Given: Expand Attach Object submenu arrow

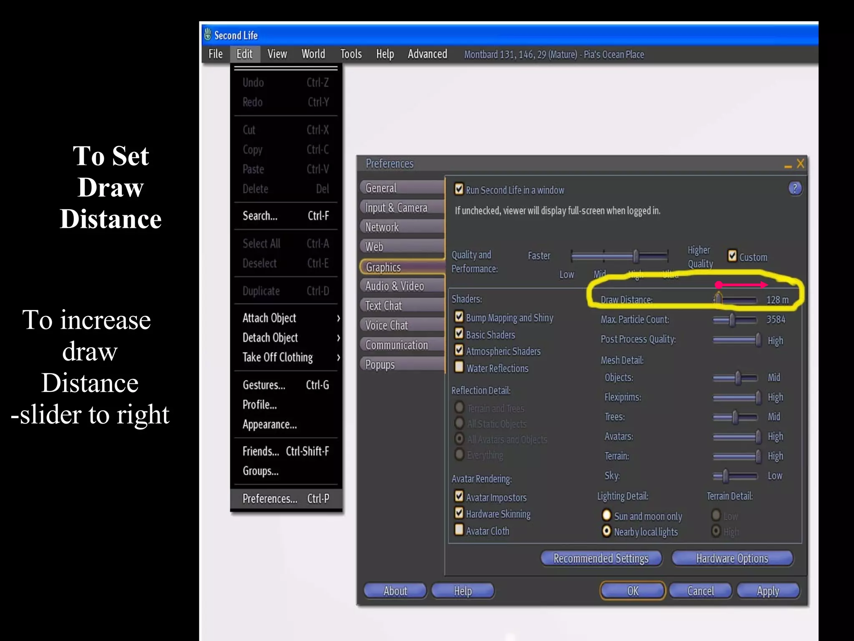Looking at the screenshot, I should coord(338,318).
